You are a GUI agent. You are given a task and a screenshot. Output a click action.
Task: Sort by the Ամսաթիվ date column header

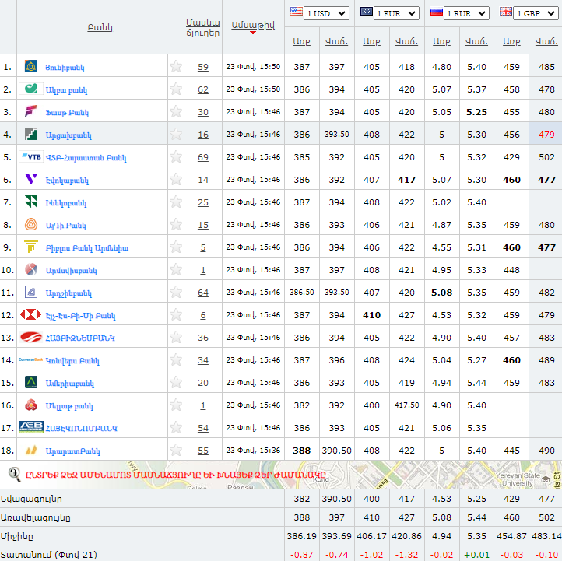[x=253, y=25]
